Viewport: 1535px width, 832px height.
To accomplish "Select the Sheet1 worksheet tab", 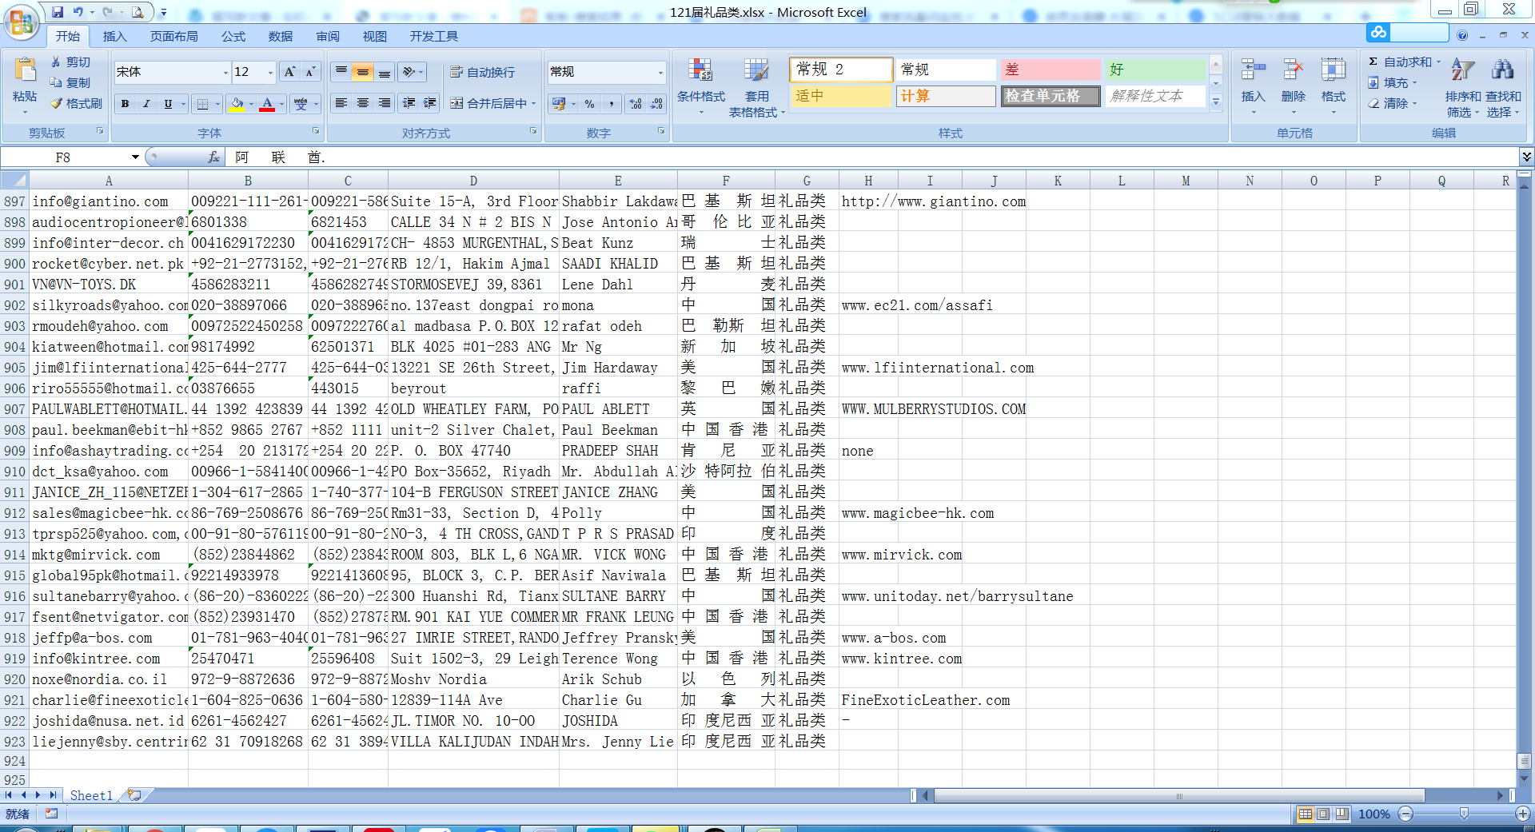I will pos(90,795).
